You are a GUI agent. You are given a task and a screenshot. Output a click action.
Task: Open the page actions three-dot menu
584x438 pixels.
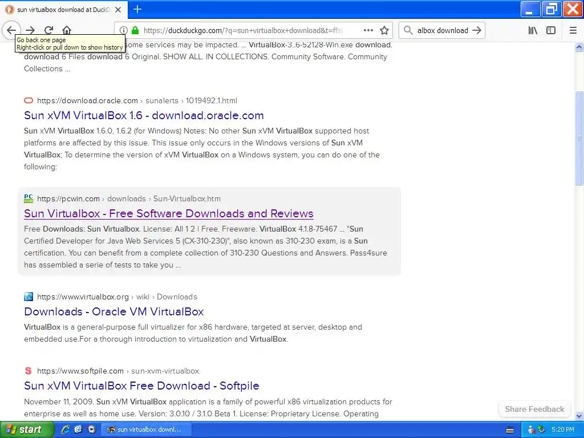click(368, 31)
